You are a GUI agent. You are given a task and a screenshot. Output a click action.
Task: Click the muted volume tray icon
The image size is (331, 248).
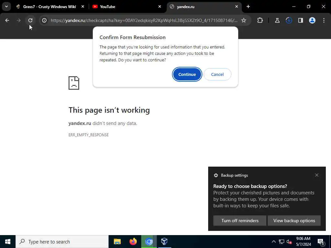(289, 242)
